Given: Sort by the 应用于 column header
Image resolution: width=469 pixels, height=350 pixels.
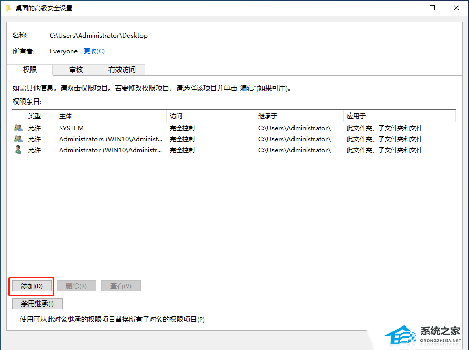Looking at the screenshot, I should (x=400, y=116).
